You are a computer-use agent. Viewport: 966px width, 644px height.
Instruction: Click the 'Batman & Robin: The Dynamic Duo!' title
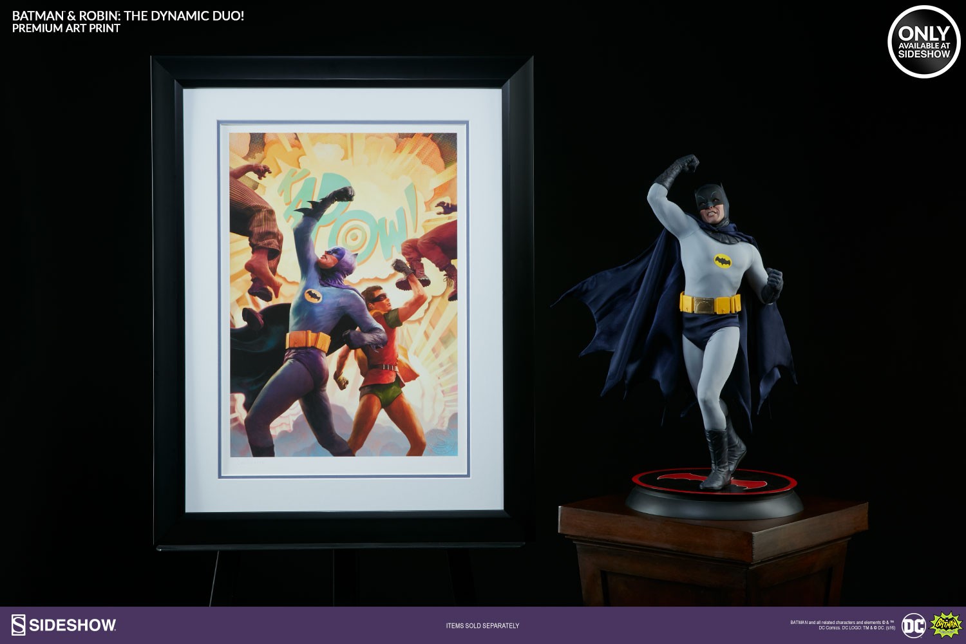128,15
